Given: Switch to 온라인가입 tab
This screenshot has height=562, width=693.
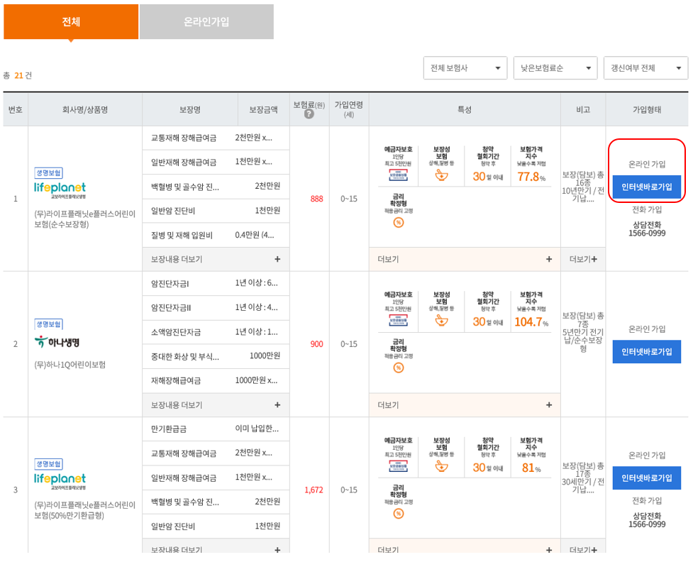Looking at the screenshot, I should (206, 22).
